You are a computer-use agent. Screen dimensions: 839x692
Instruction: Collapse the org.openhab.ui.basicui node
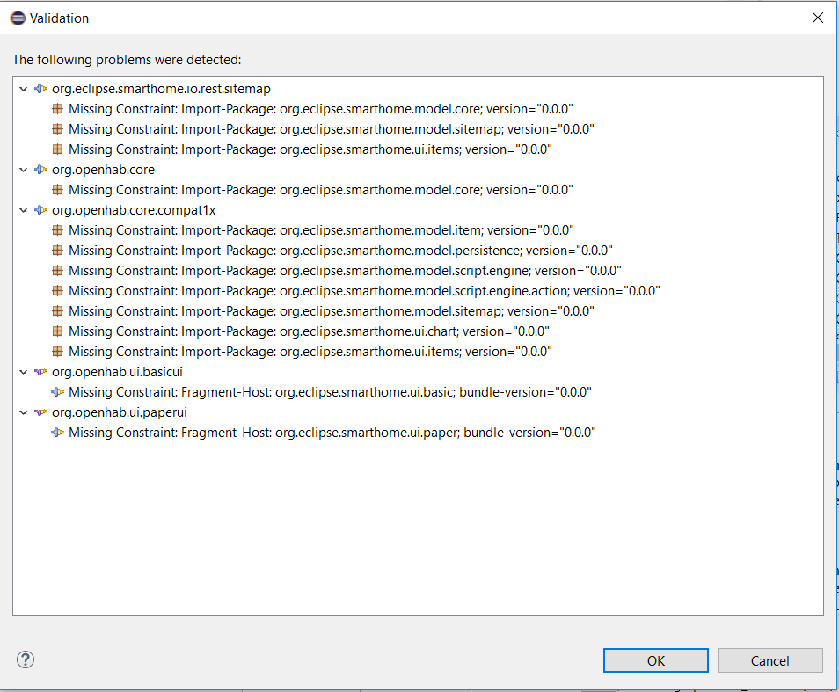point(23,372)
